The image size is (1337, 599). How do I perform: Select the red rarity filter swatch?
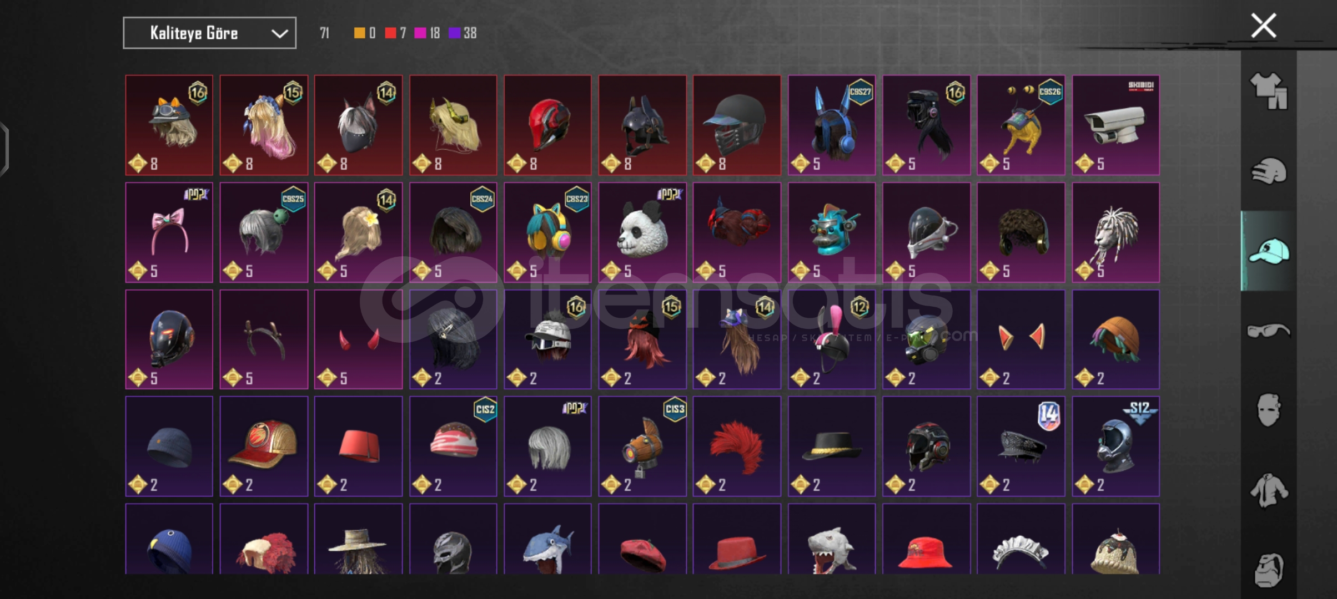(390, 33)
